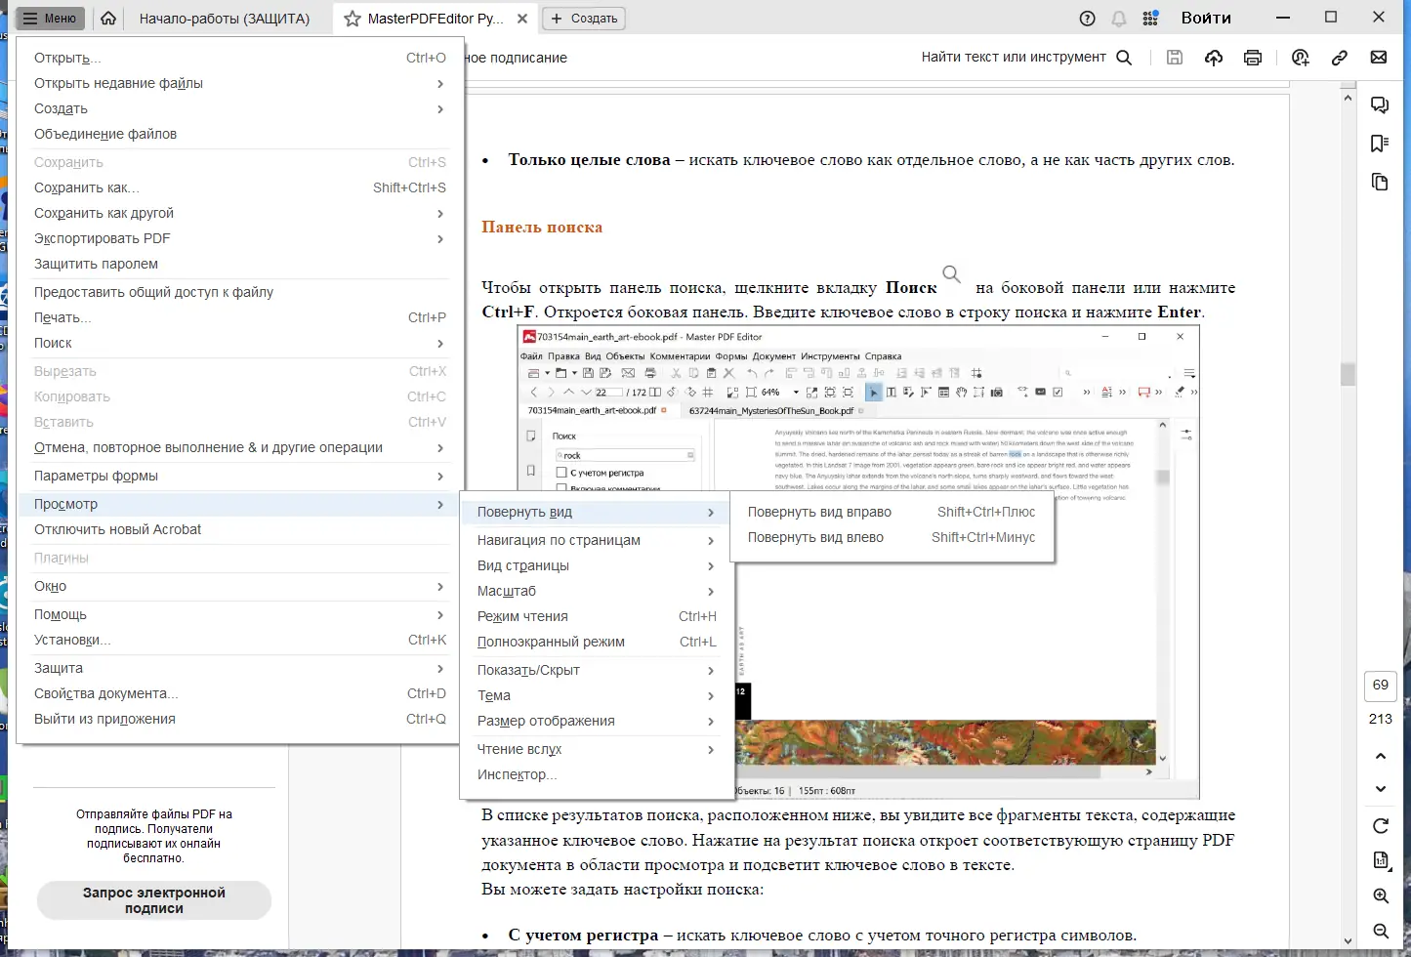Switch to the Начало-работы tab
The image size is (1411, 957).
tap(225, 18)
